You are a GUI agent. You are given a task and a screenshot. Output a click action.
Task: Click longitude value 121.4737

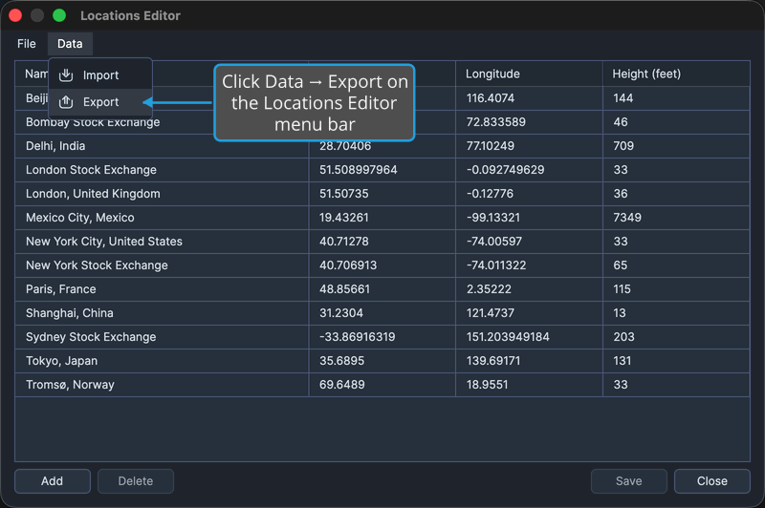pos(491,313)
